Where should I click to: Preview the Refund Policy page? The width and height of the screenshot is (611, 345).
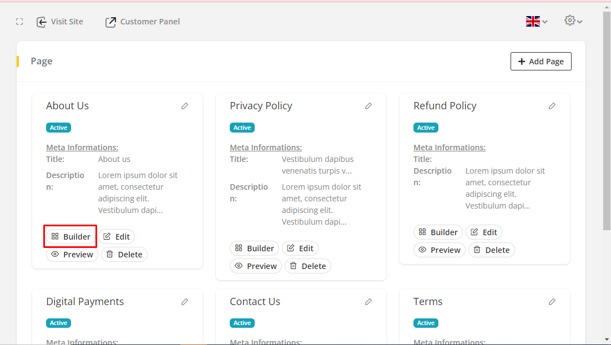click(440, 250)
